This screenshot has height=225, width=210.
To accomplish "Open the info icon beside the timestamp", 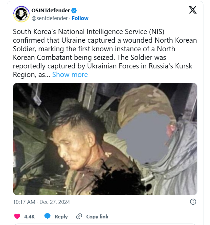I will coord(193,202).
